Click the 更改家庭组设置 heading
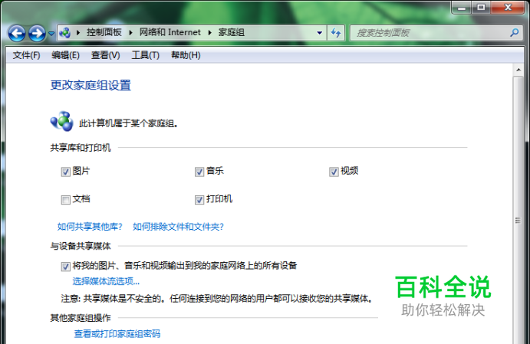This screenshot has height=344, width=530. click(x=91, y=85)
